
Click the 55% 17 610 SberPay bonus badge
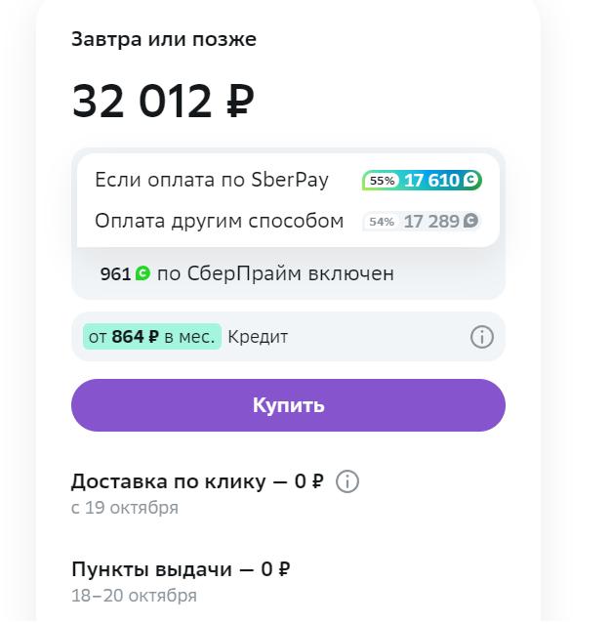coord(422,181)
